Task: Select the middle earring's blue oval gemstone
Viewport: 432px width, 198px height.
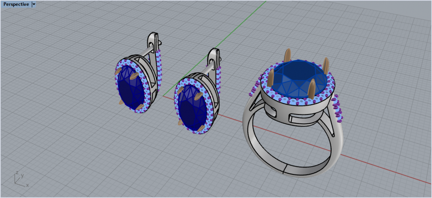Action: coord(188,108)
